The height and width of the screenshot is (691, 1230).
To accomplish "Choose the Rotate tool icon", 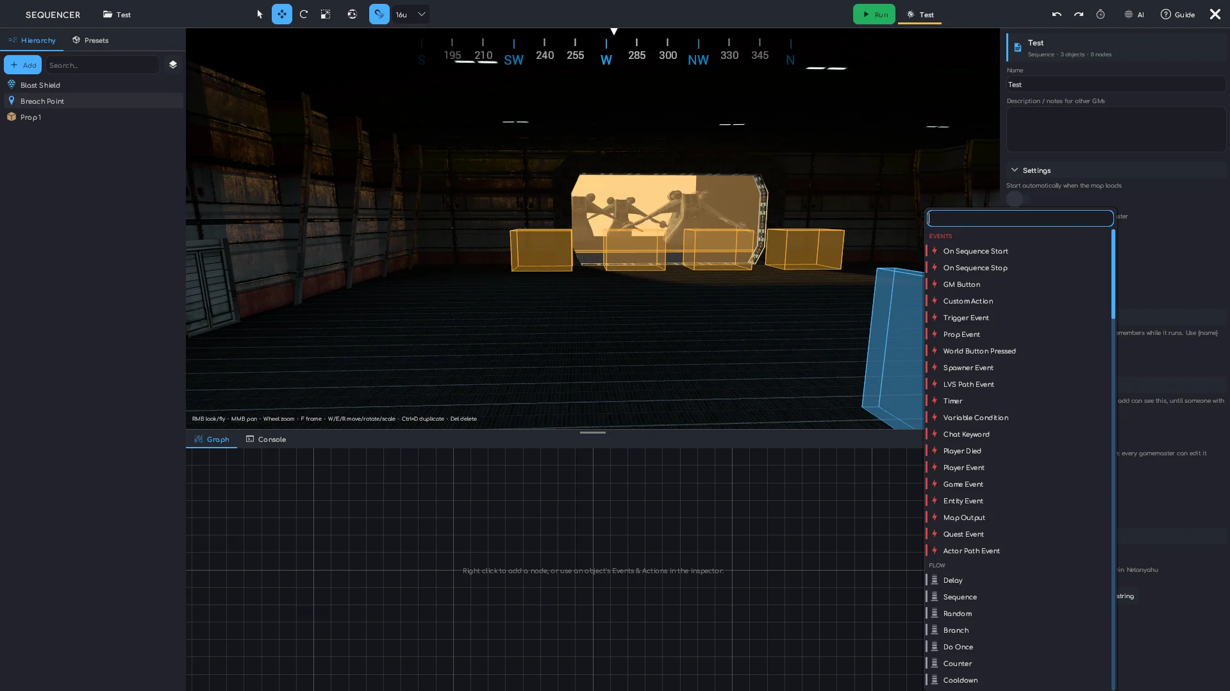I will pos(304,14).
